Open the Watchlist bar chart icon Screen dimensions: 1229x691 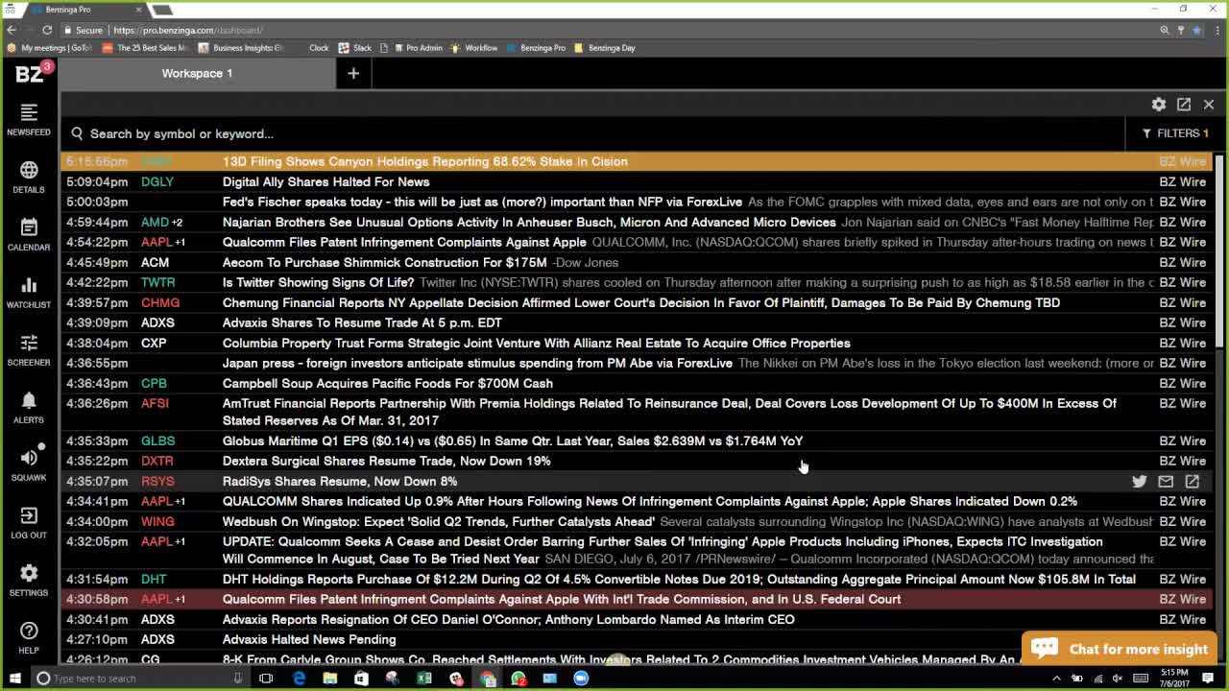[29, 292]
